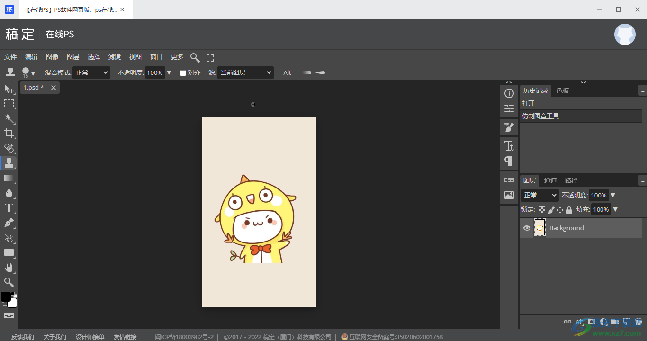The width and height of the screenshot is (647, 341).
Task: Open the Properties sliders panel icon
Action: pos(509,108)
